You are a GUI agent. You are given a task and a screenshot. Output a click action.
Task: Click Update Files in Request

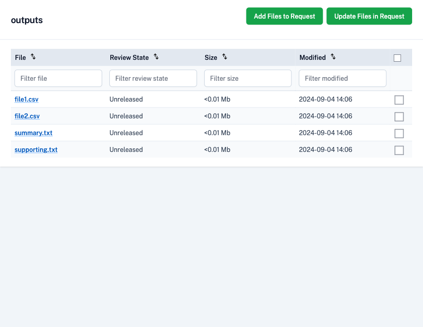coord(369,16)
